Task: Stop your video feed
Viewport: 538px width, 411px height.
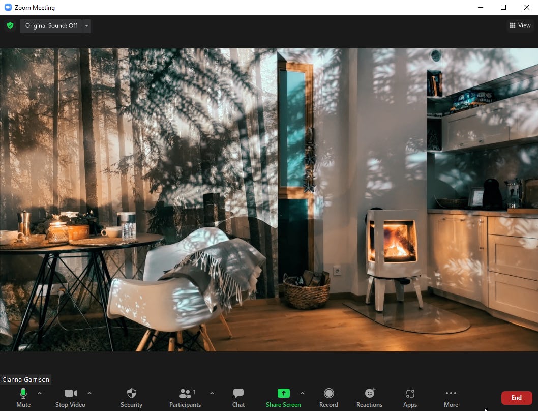Action: point(70,394)
